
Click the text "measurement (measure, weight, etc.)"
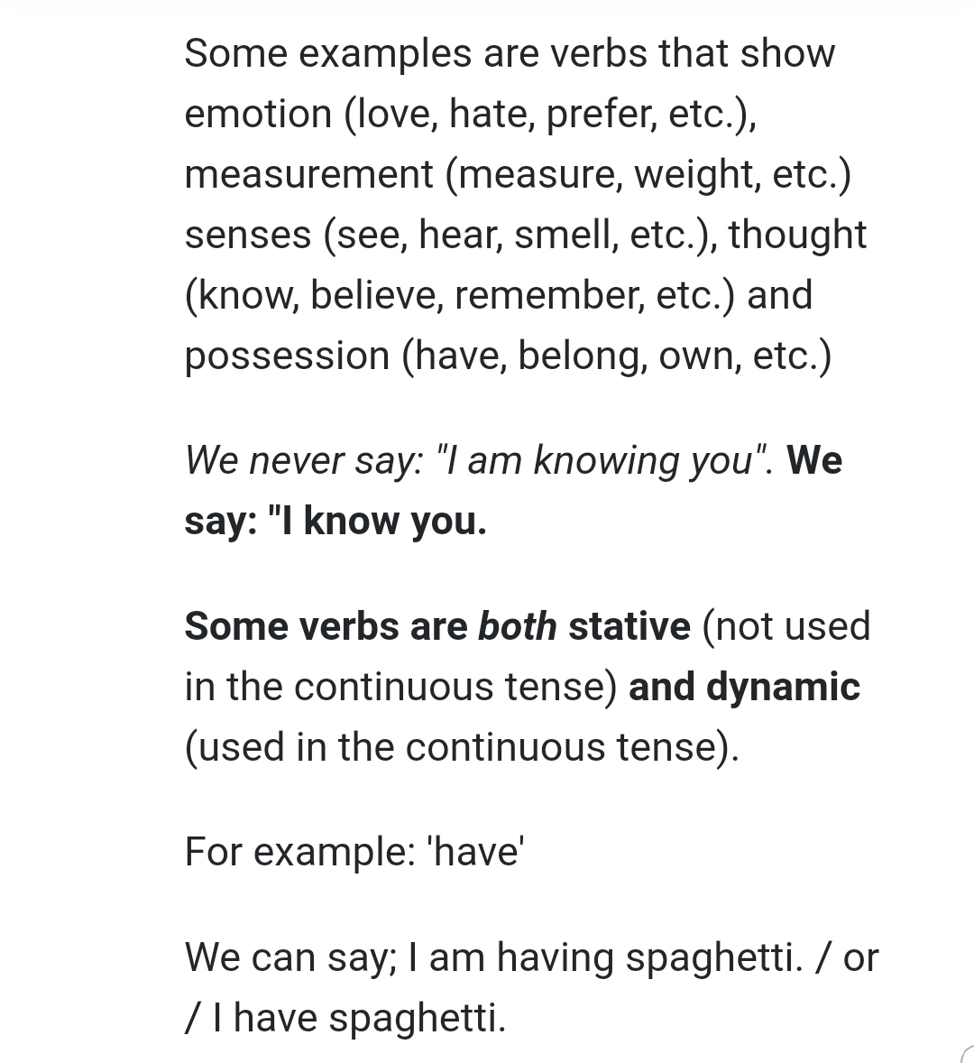coord(518,174)
